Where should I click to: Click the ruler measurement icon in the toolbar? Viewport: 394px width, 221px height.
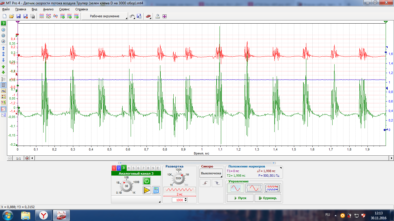pos(157,16)
